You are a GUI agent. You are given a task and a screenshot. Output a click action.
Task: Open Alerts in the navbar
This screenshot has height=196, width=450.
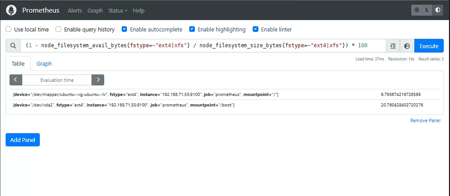pyautogui.click(x=75, y=11)
